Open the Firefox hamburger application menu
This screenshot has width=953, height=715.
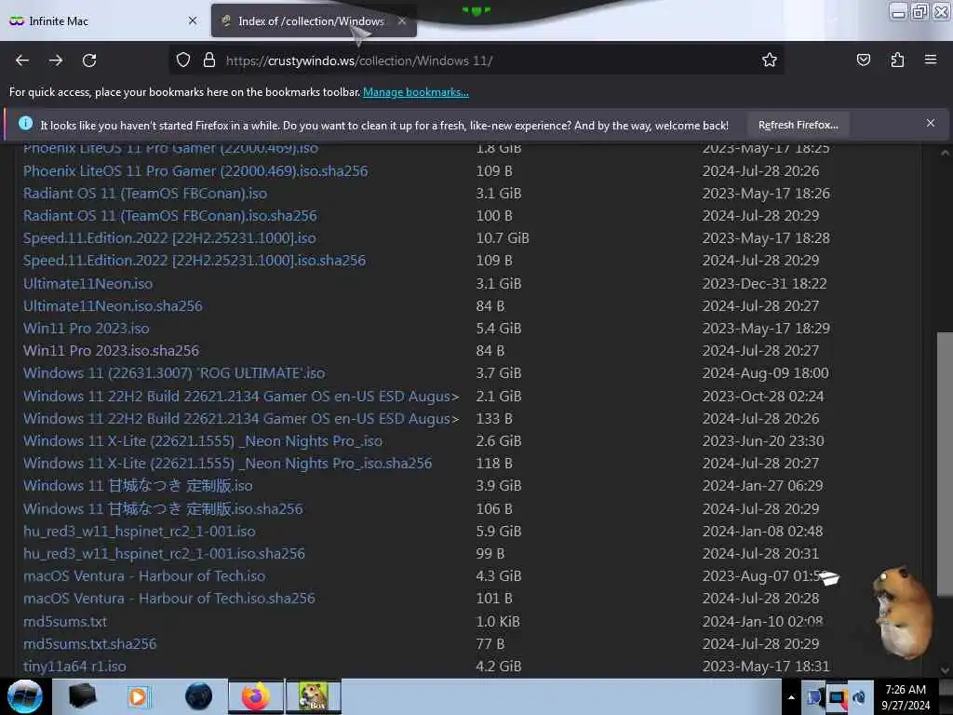[x=931, y=60]
